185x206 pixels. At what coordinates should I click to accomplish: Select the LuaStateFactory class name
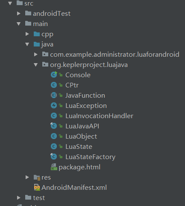91,157
